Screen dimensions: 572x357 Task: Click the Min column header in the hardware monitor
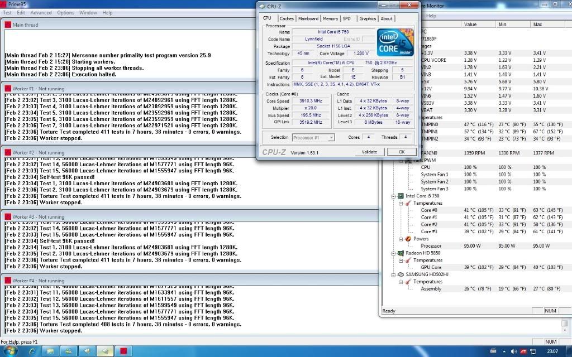tap(513, 25)
